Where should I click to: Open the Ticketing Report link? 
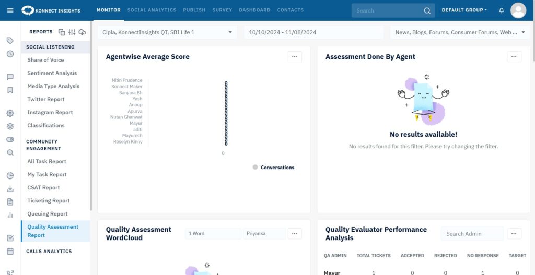(48, 201)
